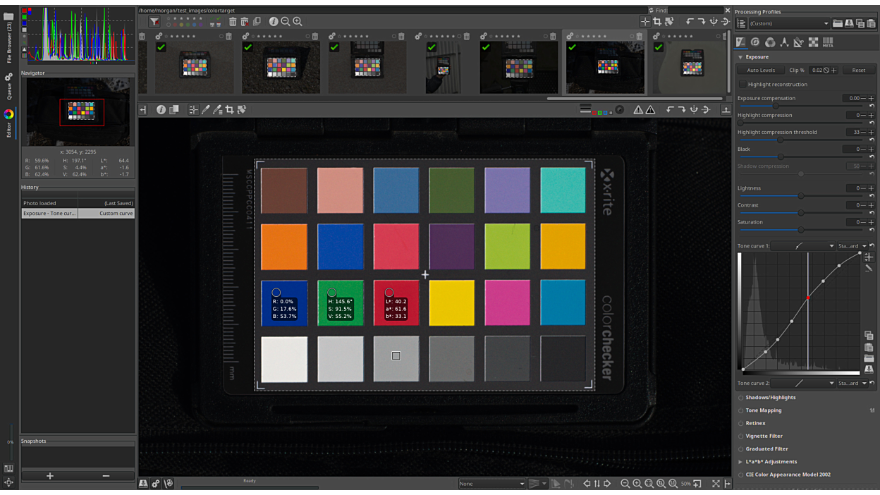Open the Color tab in tool panel
Image resolution: width=880 pixels, height=495 pixels.
pyautogui.click(x=770, y=42)
